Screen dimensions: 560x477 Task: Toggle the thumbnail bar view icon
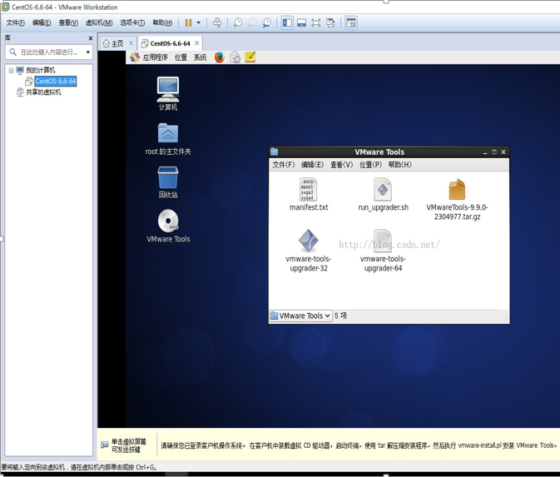(x=302, y=22)
